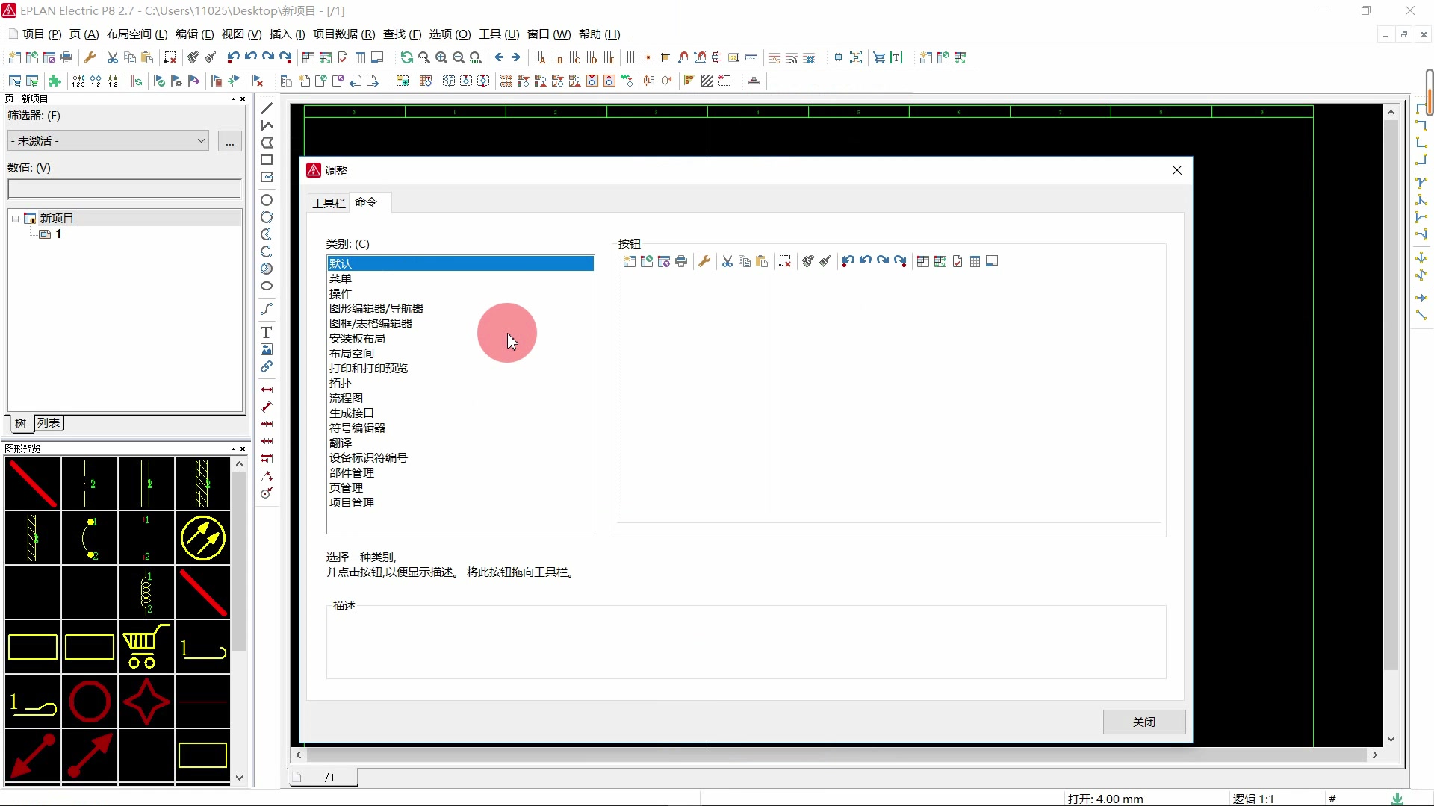Screen dimensions: 1434x806
Task: Select the Line drawing tool
Action: pos(267,108)
